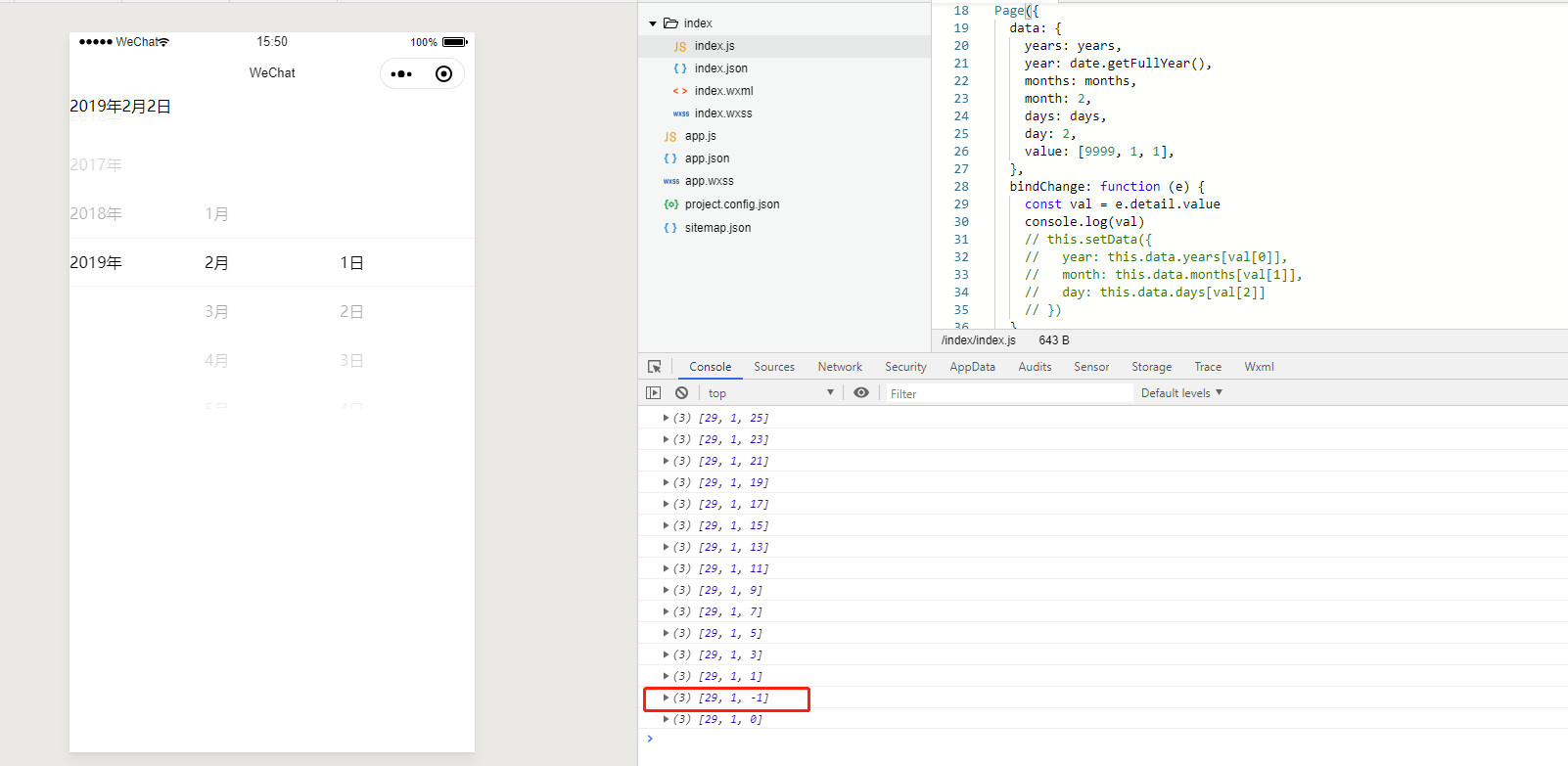Open the Default levels dropdown
1568x766 pixels.
[1181, 393]
